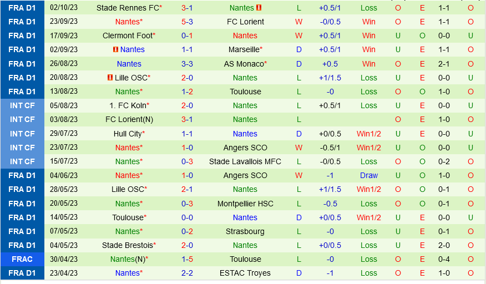486x284 pixels.
Task: Click red card icon beside Nantes versus Marseille
Action: point(115,49)
